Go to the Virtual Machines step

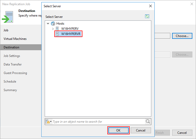click(x=15, y=39)
